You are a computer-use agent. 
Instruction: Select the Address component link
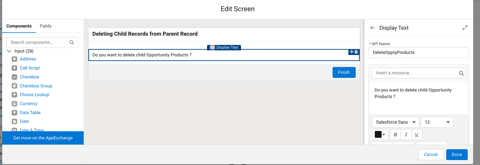[x=28, y=59]
